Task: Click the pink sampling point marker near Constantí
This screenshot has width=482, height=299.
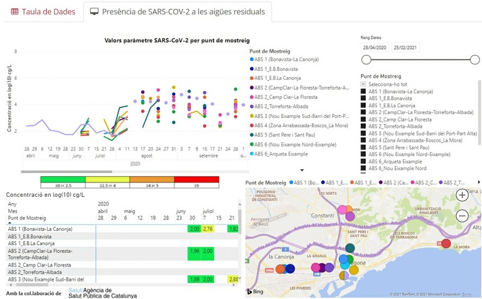Action: click(343, 209)
